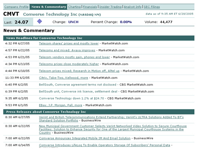The width and height of the screenshot is (202, 151).
Task: Select the News & Commentary tab
Action: pos(48,7)
